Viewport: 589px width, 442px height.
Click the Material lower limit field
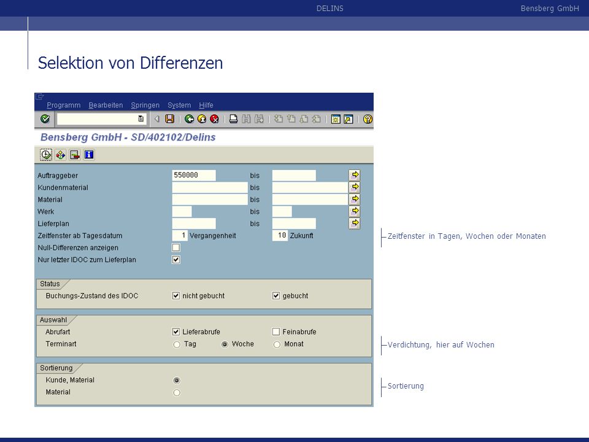210,199
